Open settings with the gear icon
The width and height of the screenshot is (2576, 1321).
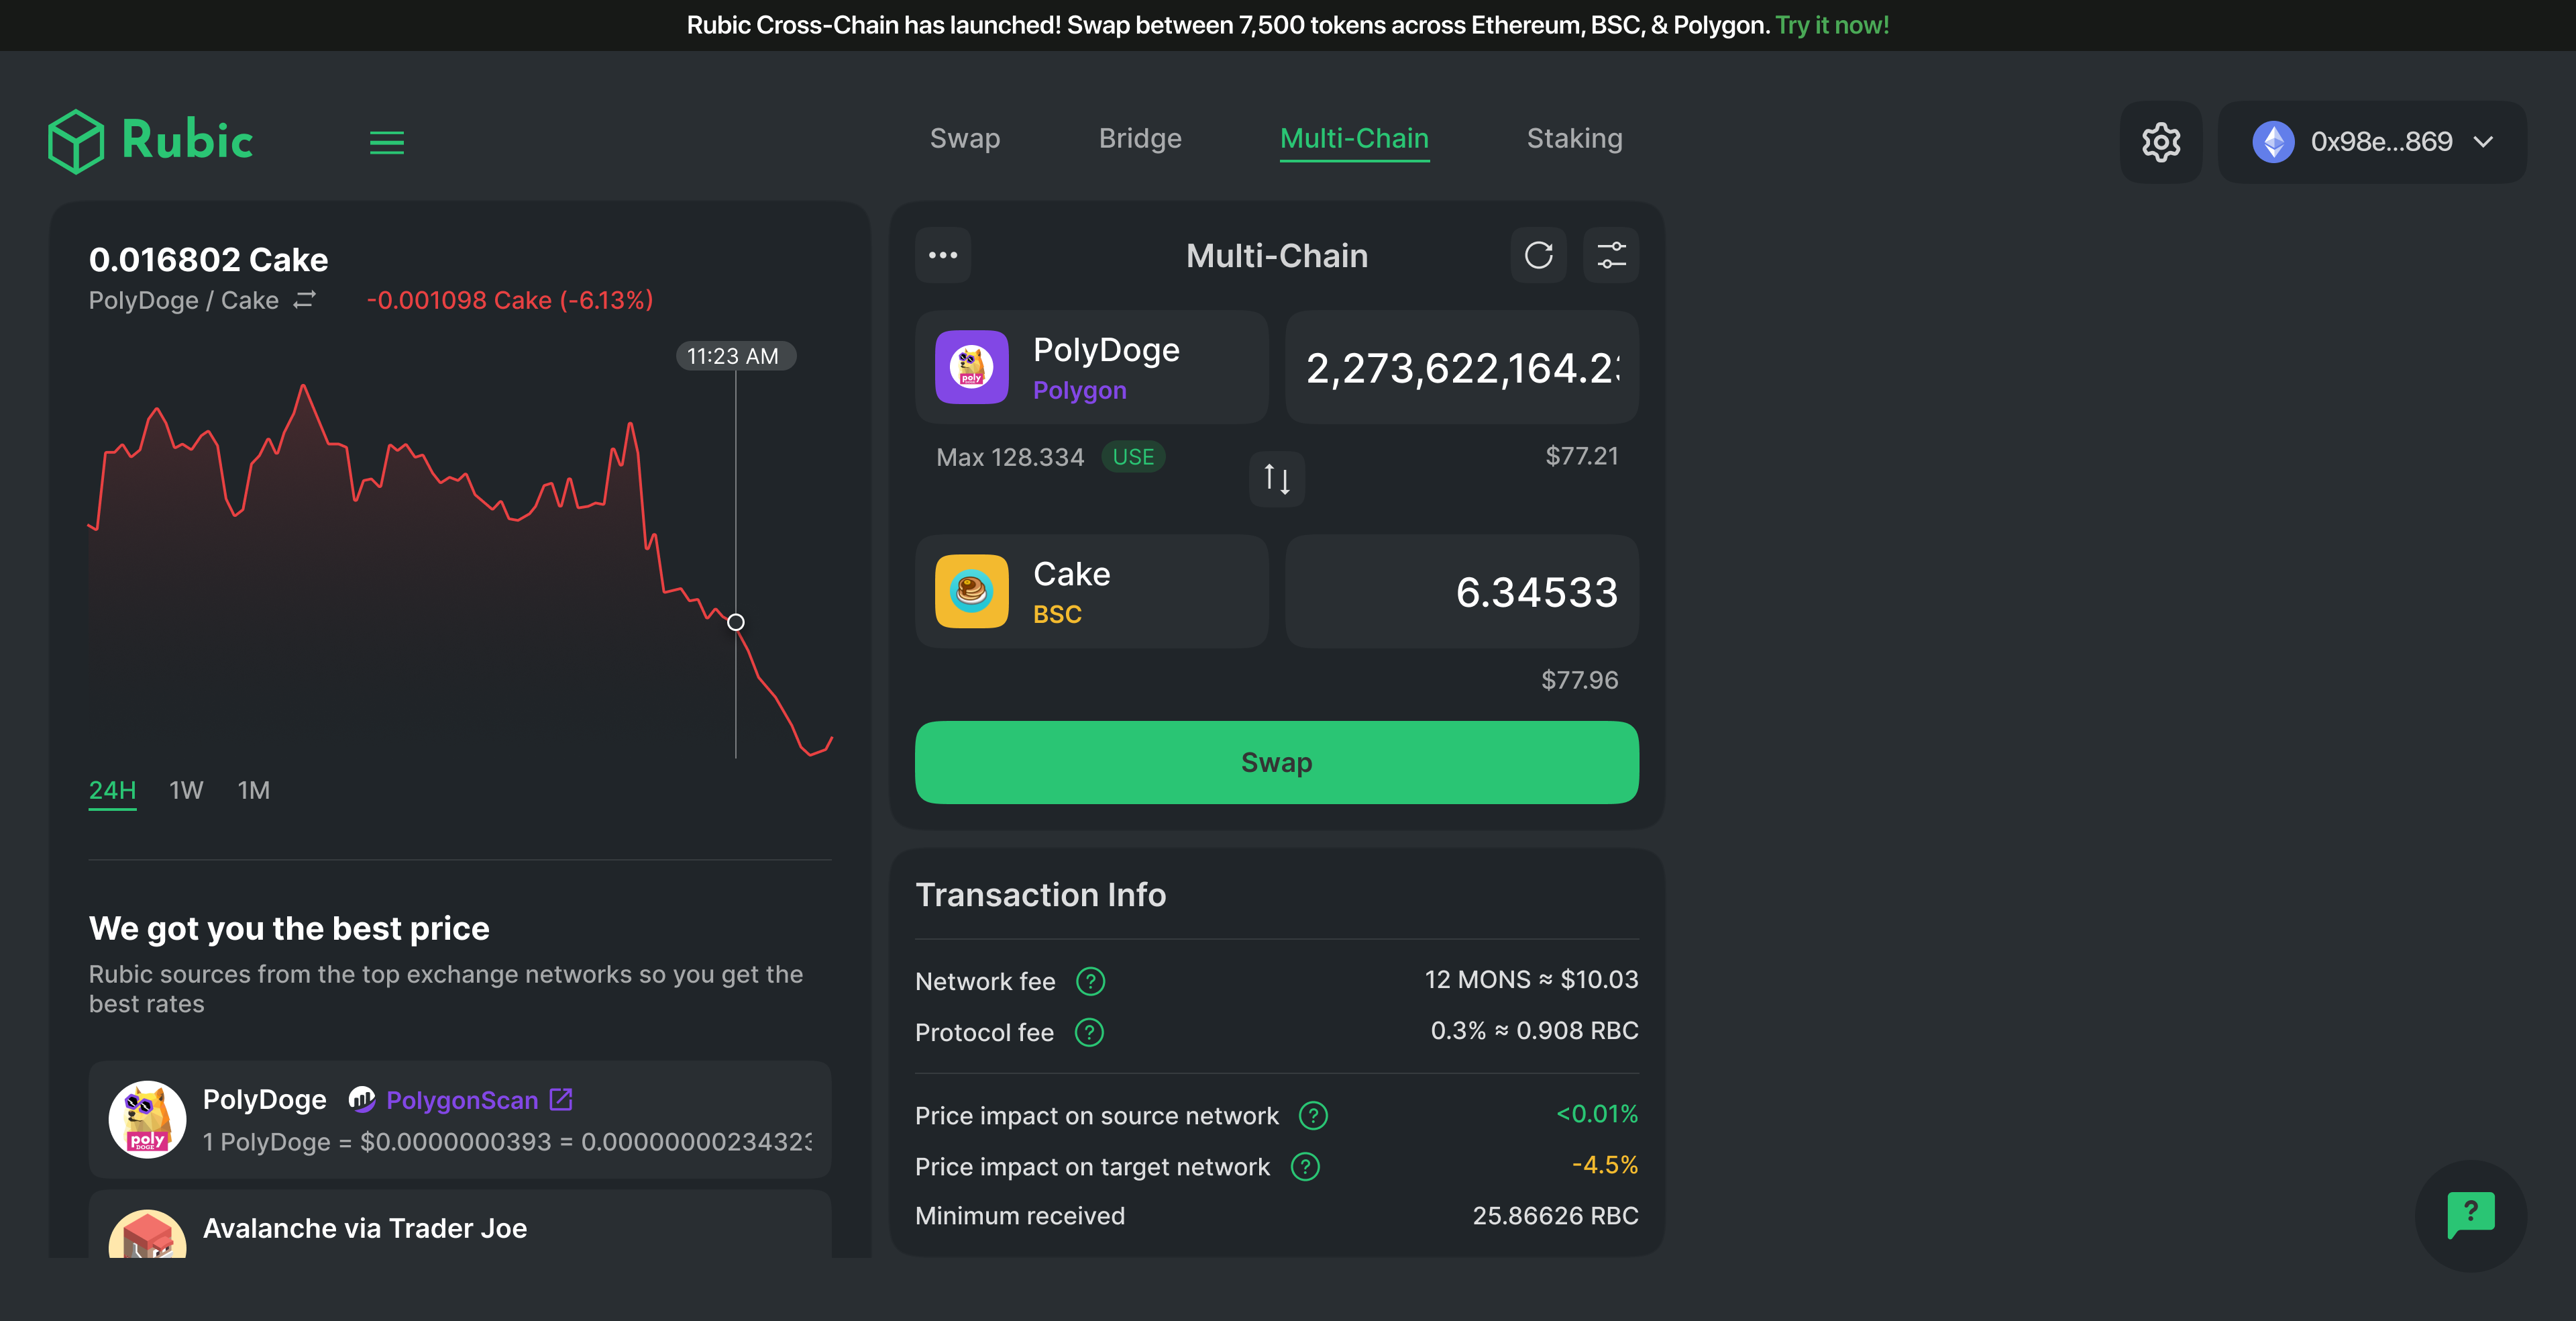pos(2160,142)
